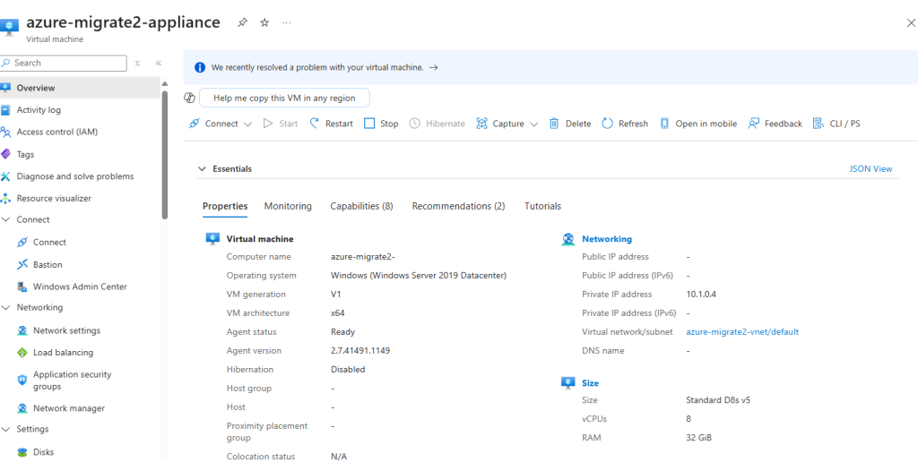Collapse the Essentials section
918x462 pixels.
click(x=202, y=168)
